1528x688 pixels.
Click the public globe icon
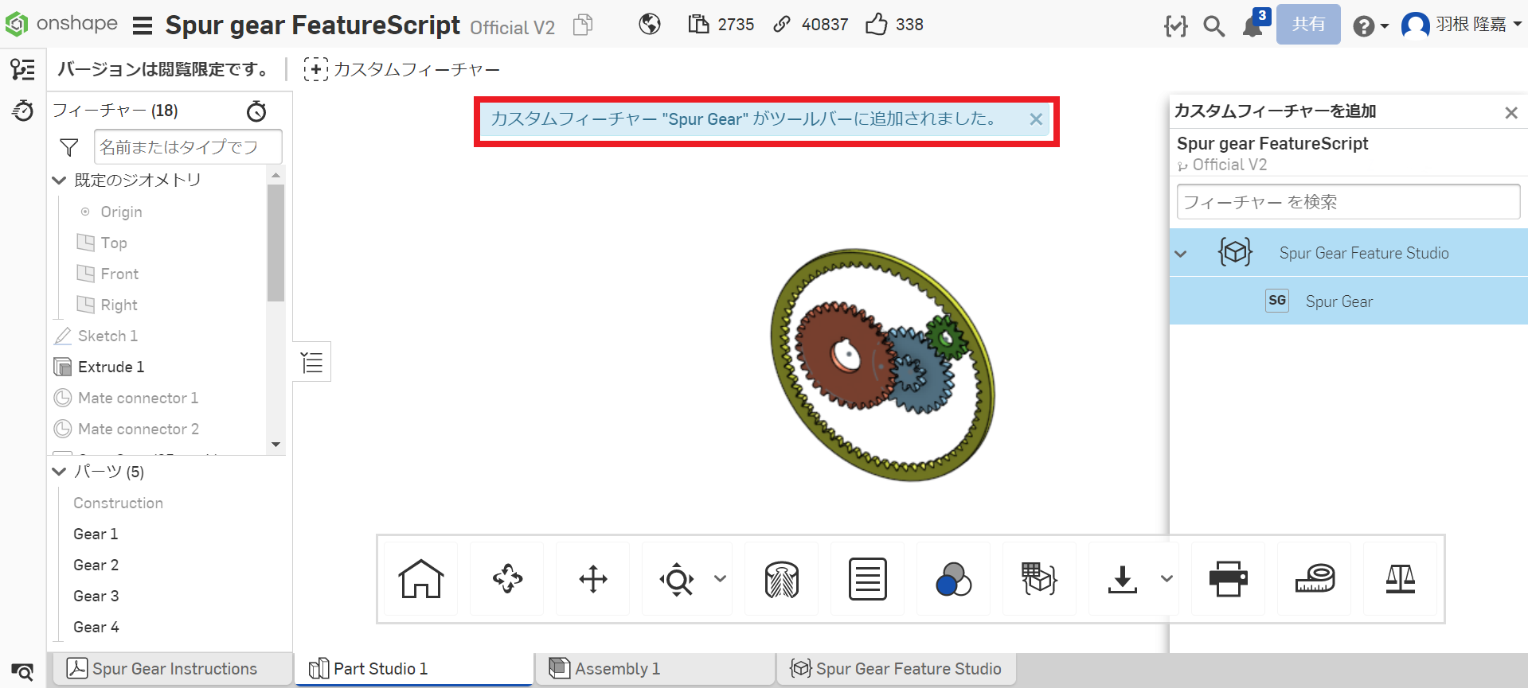pos(650,25)
